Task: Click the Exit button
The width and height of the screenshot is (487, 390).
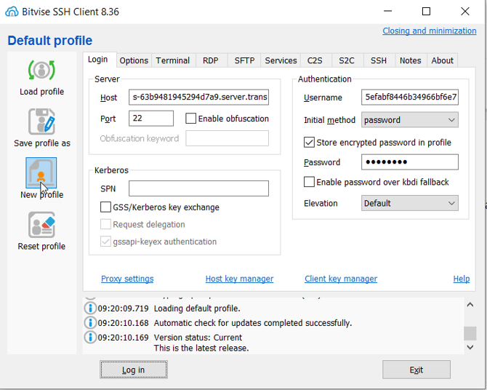Action: click(416, 370)
